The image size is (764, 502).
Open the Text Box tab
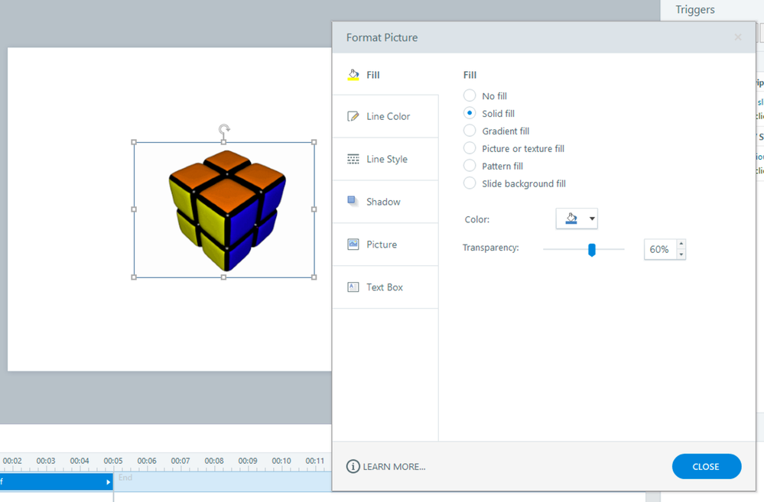385,287
